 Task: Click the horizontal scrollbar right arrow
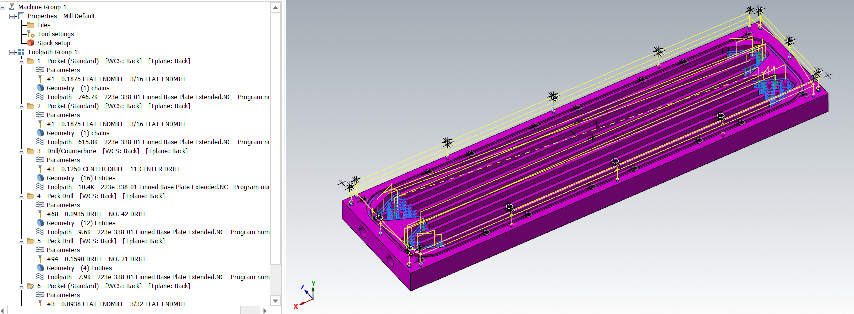pos(265,310)
